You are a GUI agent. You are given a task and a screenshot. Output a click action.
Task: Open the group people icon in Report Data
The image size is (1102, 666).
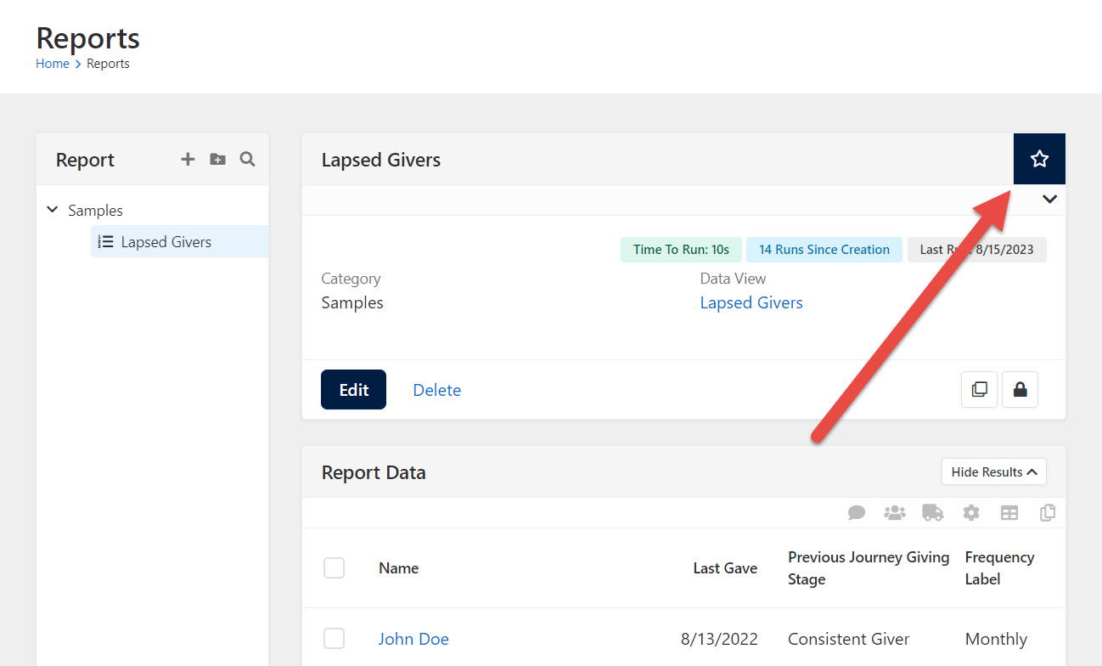(895, 513)
